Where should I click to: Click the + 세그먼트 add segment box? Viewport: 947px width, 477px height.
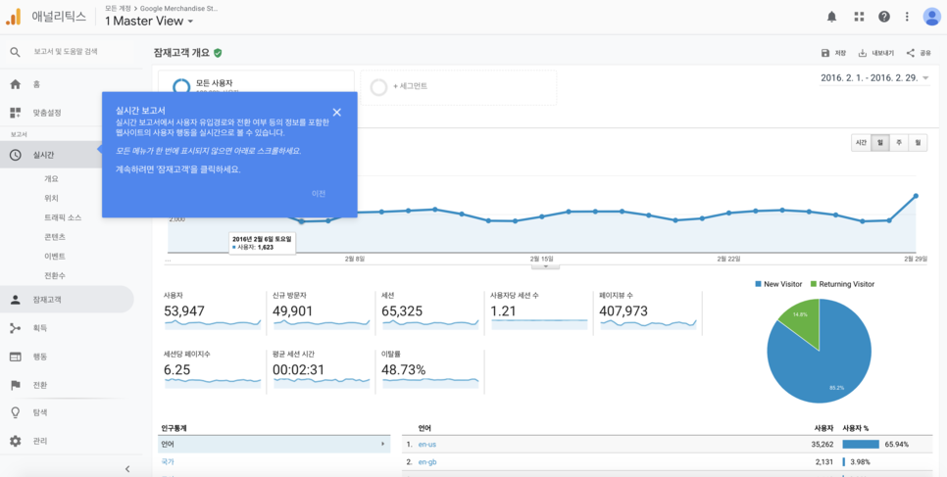click(459, 87)
